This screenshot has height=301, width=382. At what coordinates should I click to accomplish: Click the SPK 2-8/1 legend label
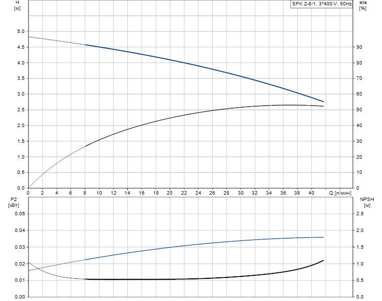(322, 4)
